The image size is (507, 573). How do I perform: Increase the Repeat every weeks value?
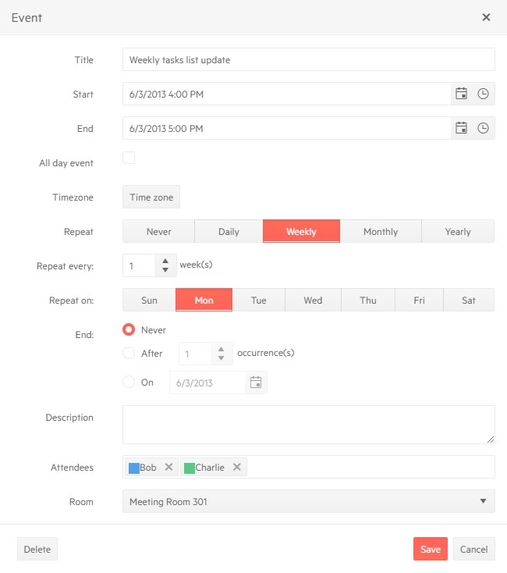click(165, 261)
